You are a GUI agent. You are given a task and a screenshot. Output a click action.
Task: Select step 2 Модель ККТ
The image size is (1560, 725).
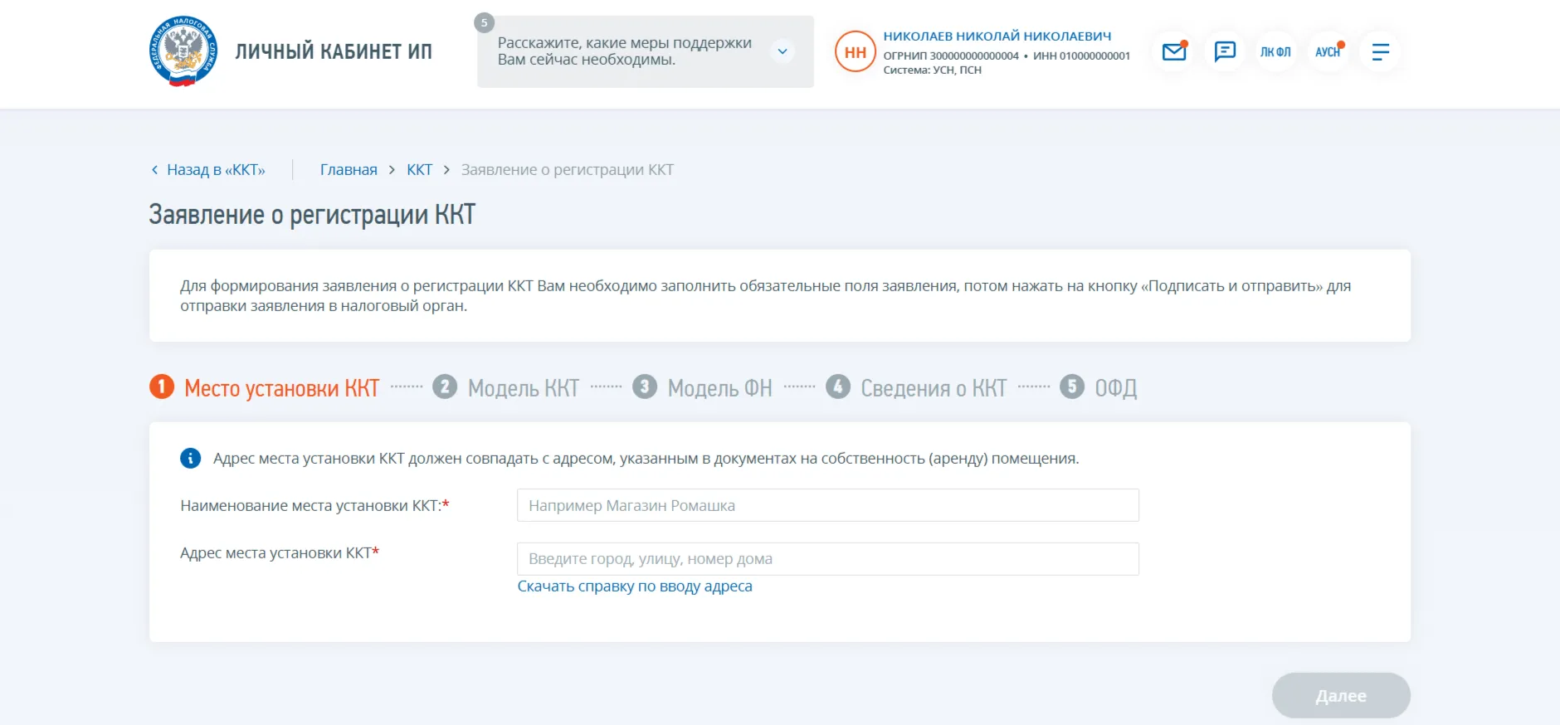pyautogui.click(x=506, y=387)
